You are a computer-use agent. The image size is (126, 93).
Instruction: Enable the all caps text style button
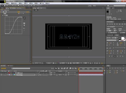pos(115,56)
